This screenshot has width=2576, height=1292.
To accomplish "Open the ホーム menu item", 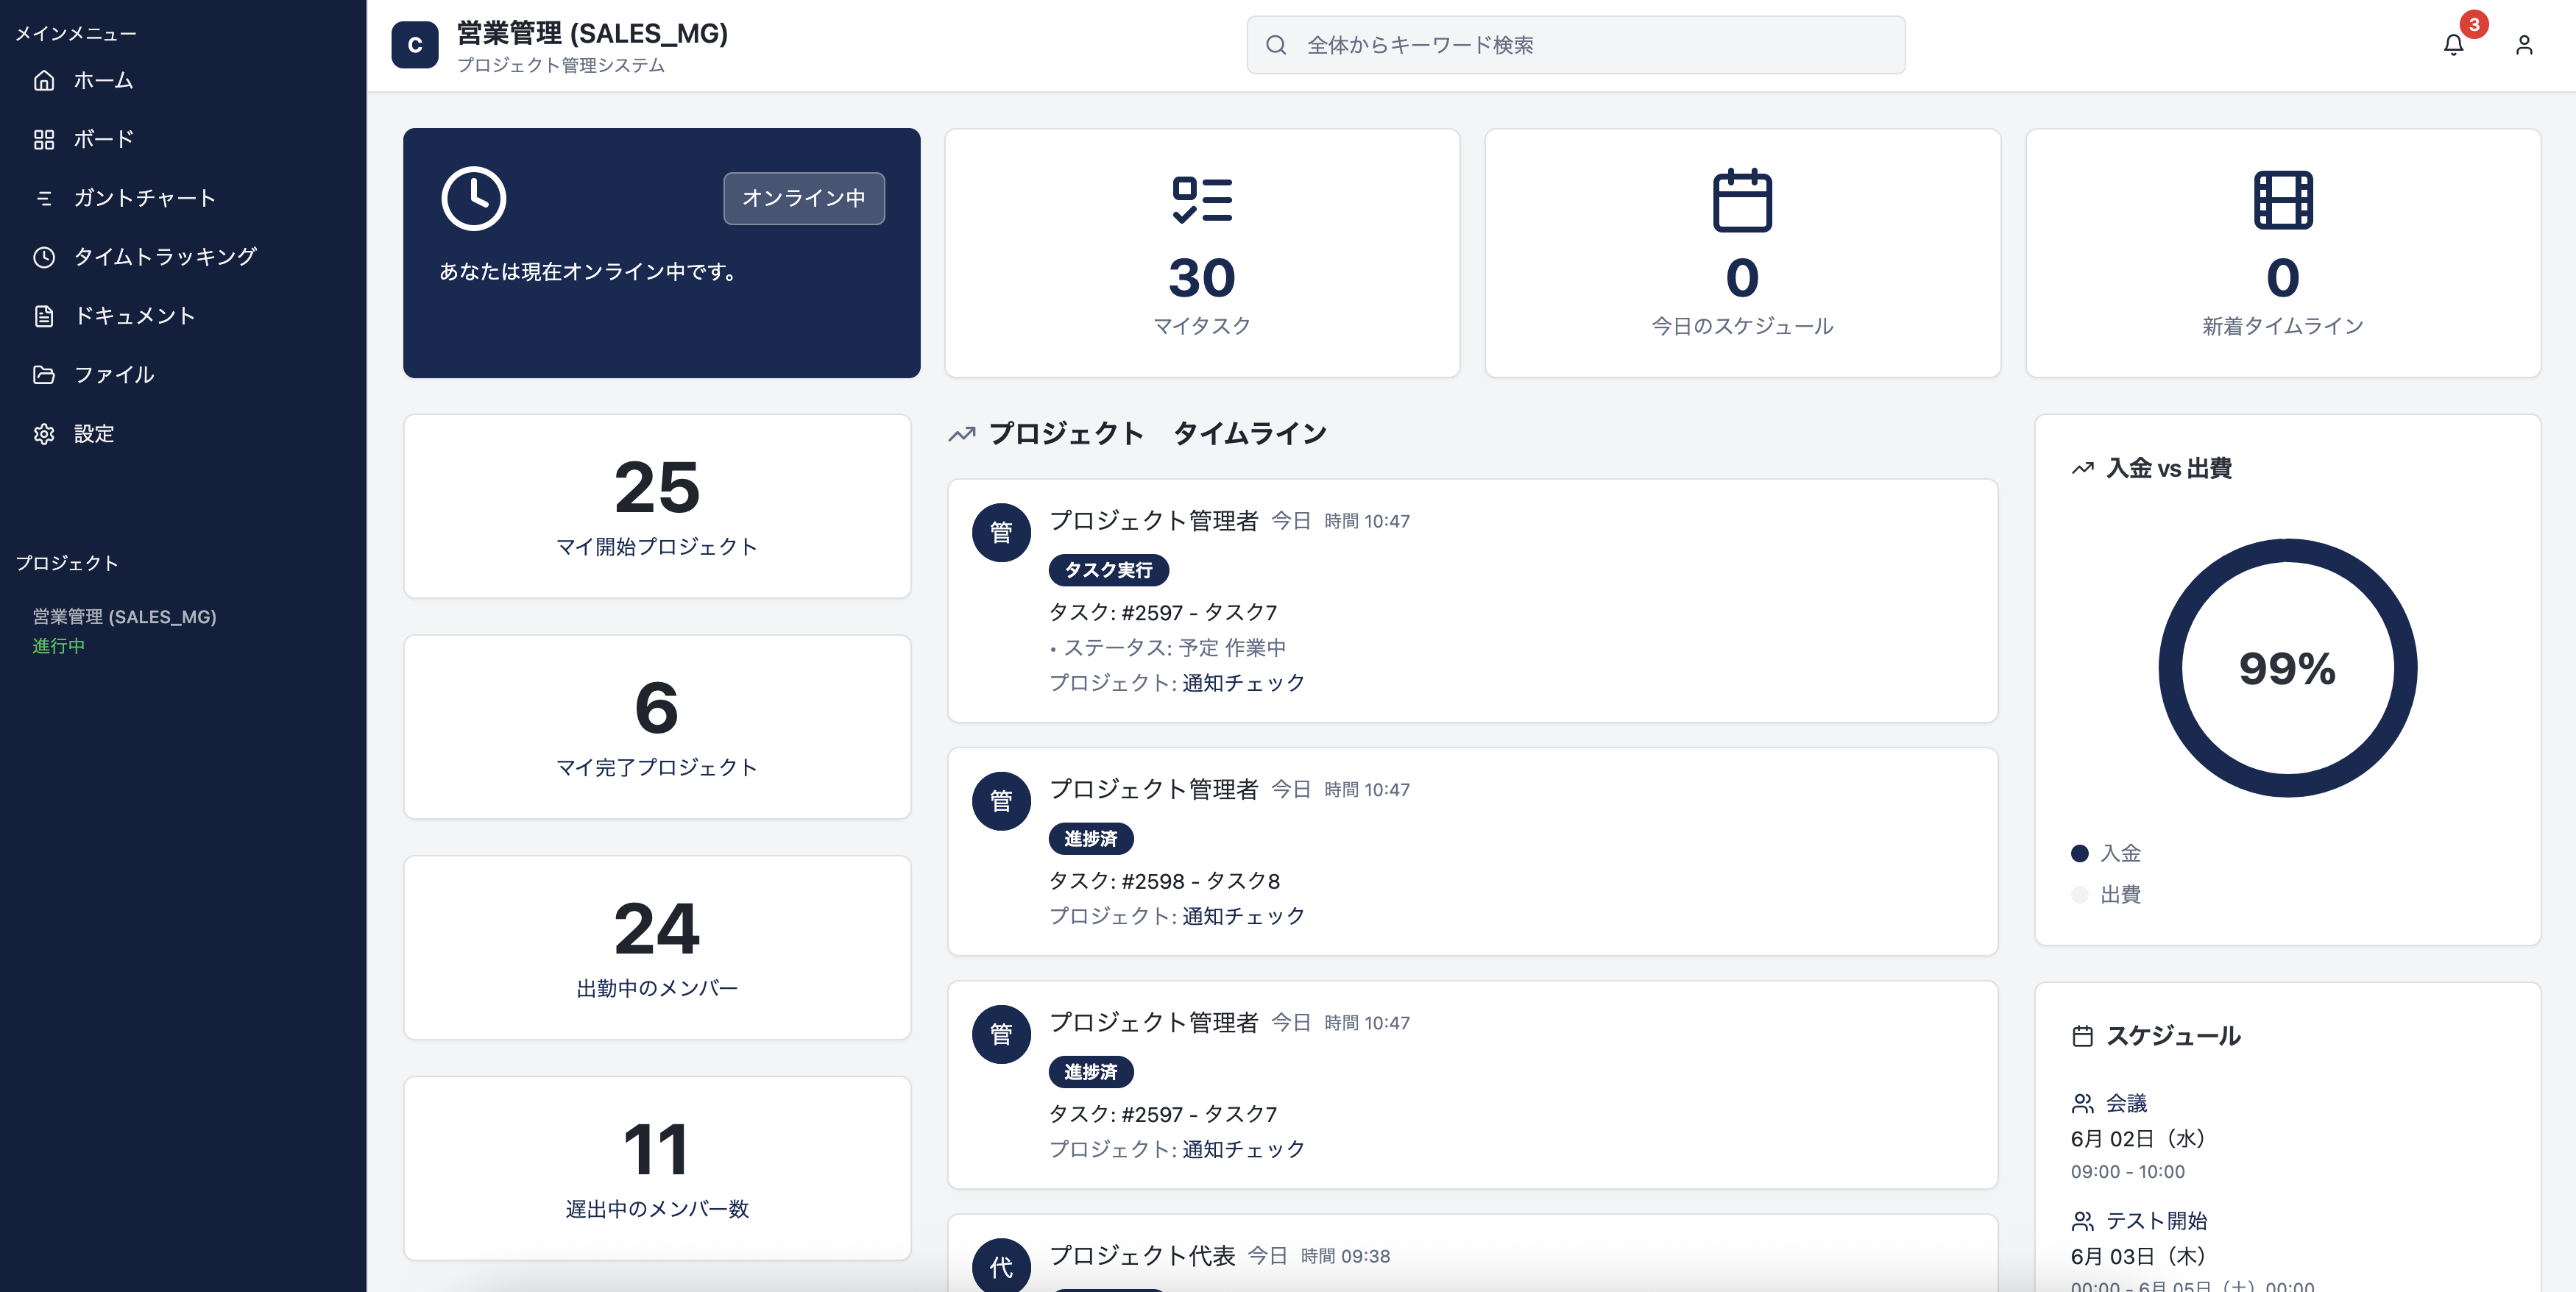I will (x=103, y=81).
